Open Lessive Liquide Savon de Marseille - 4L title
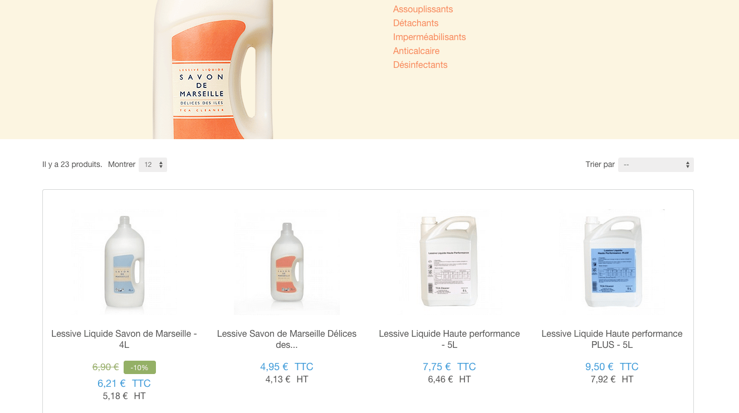This screenshot has height=413, width=739. coord(124,340)
